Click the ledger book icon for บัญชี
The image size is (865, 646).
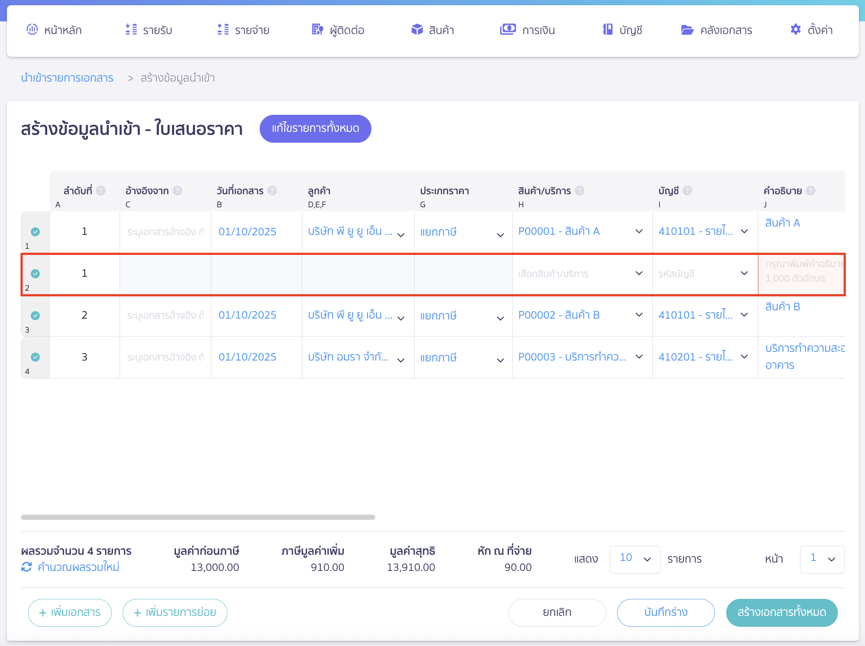(x=608, y=30)
